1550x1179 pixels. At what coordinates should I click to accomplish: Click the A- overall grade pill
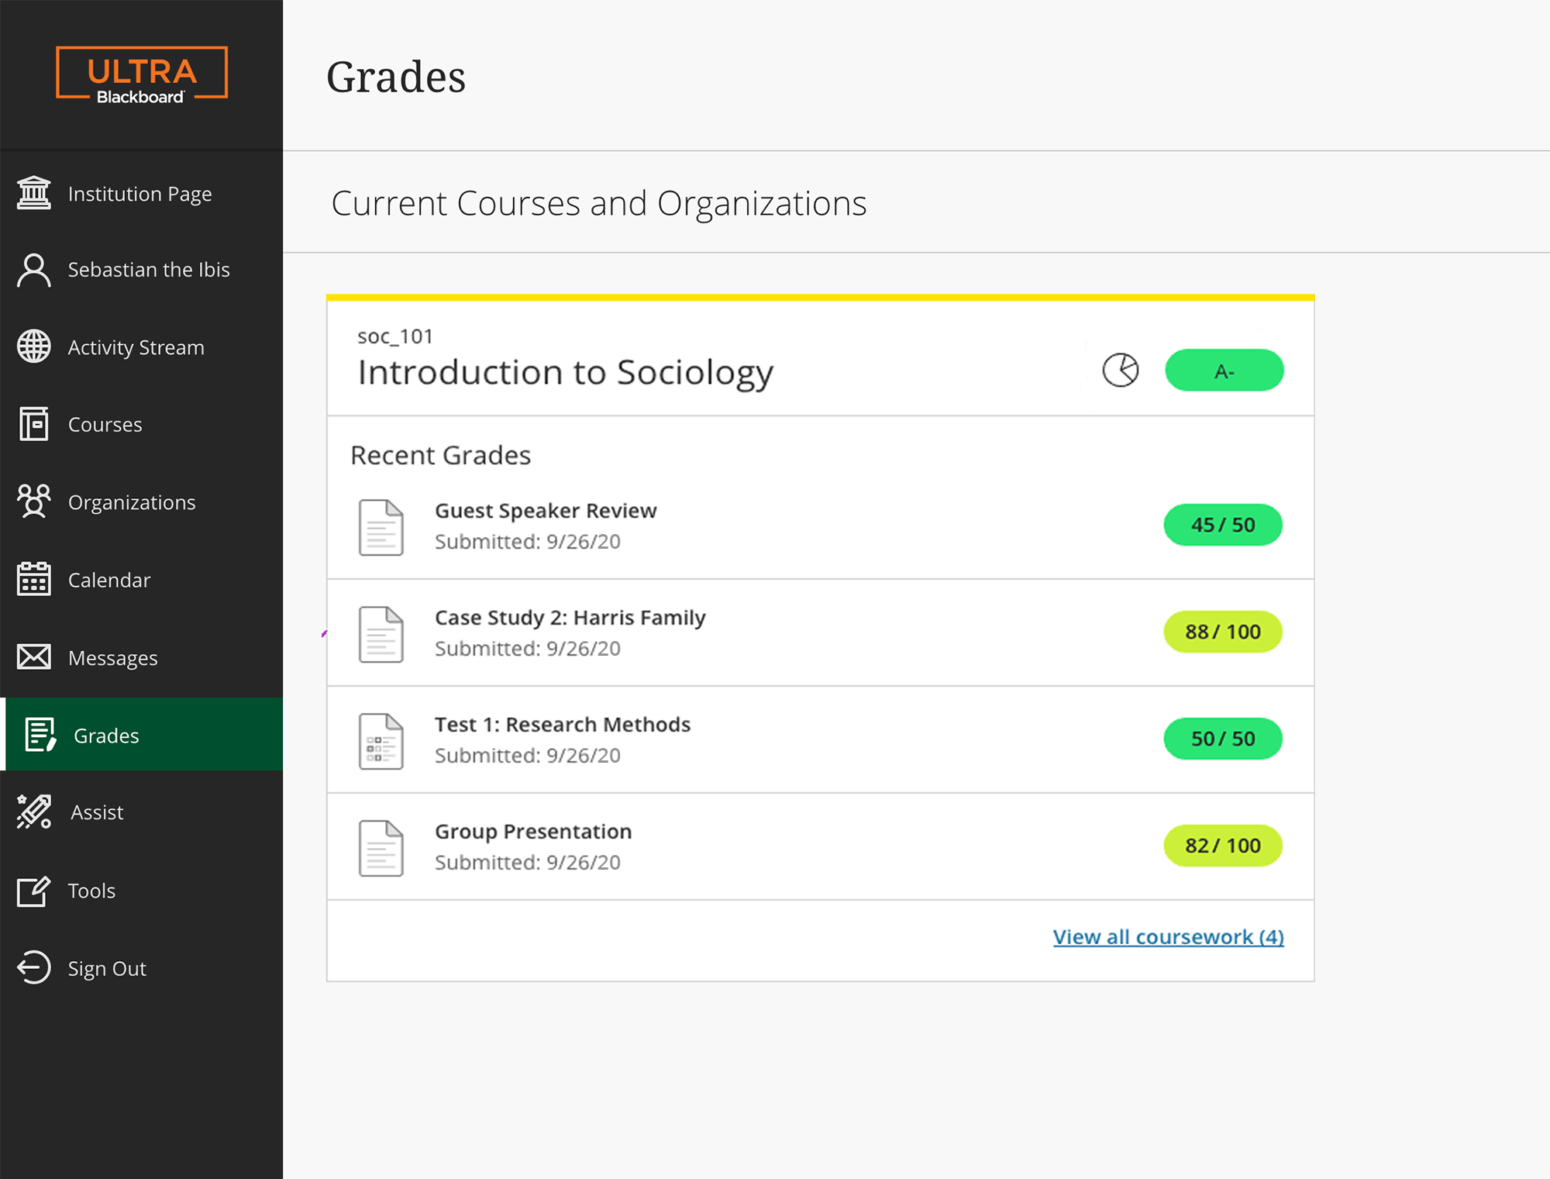click(x=1224, y=371)
